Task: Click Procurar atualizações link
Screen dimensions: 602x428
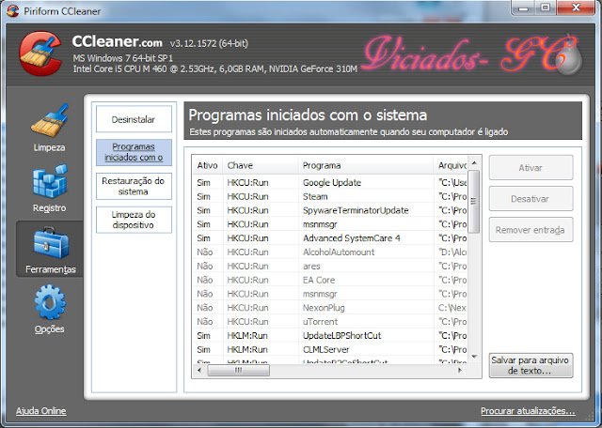Action: tap(528, 411)
